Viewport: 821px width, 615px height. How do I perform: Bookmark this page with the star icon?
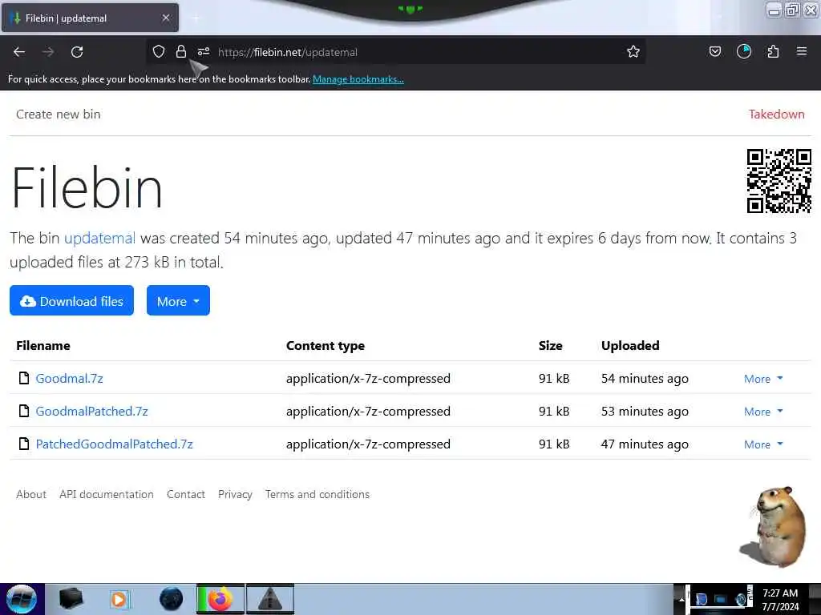tap(633, 51)
